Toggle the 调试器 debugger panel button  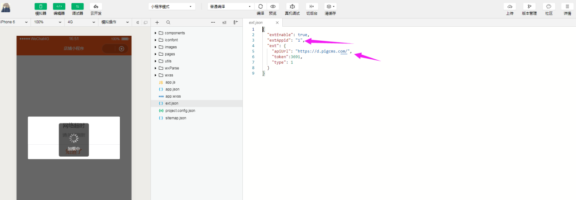[x=78, y=6]
